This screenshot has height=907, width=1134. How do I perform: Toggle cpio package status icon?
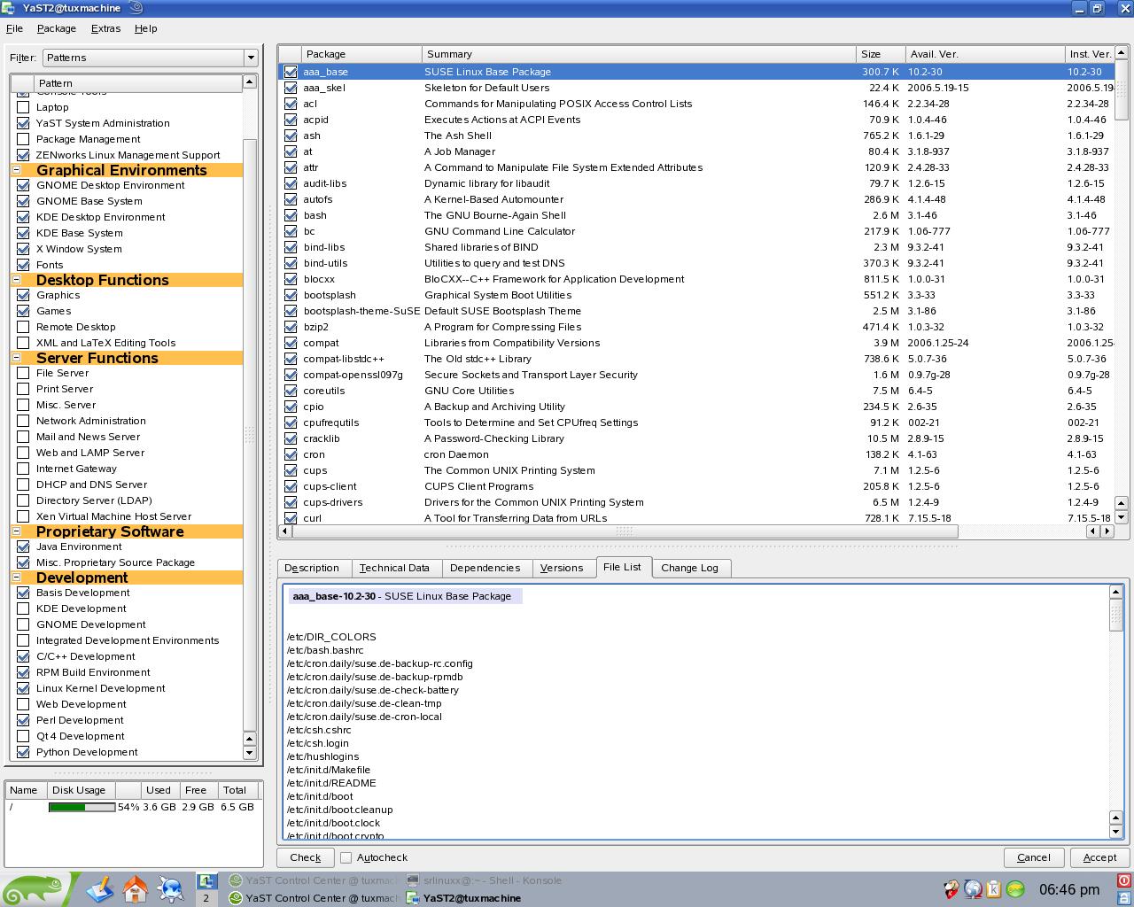tap(291, 407)
